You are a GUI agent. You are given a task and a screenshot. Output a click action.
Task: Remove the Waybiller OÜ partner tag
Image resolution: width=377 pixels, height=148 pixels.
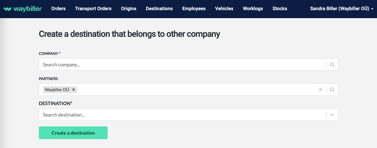[x=74, y=90]
